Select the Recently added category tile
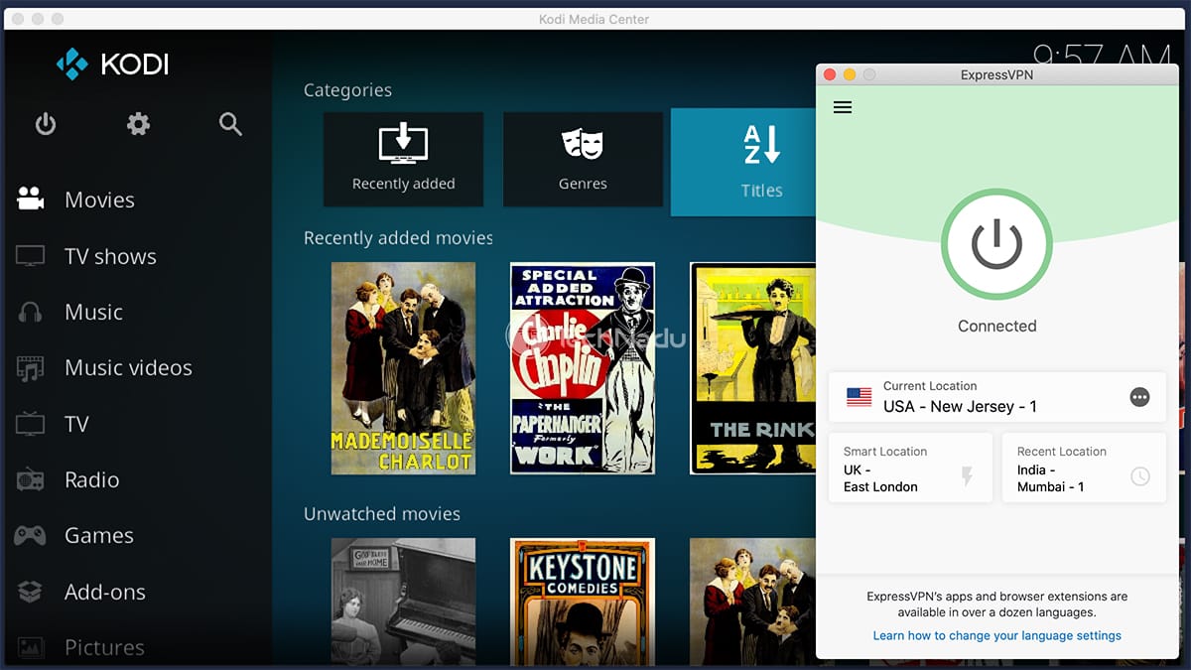Viewport: 1191px width, 670px height. 403,159
